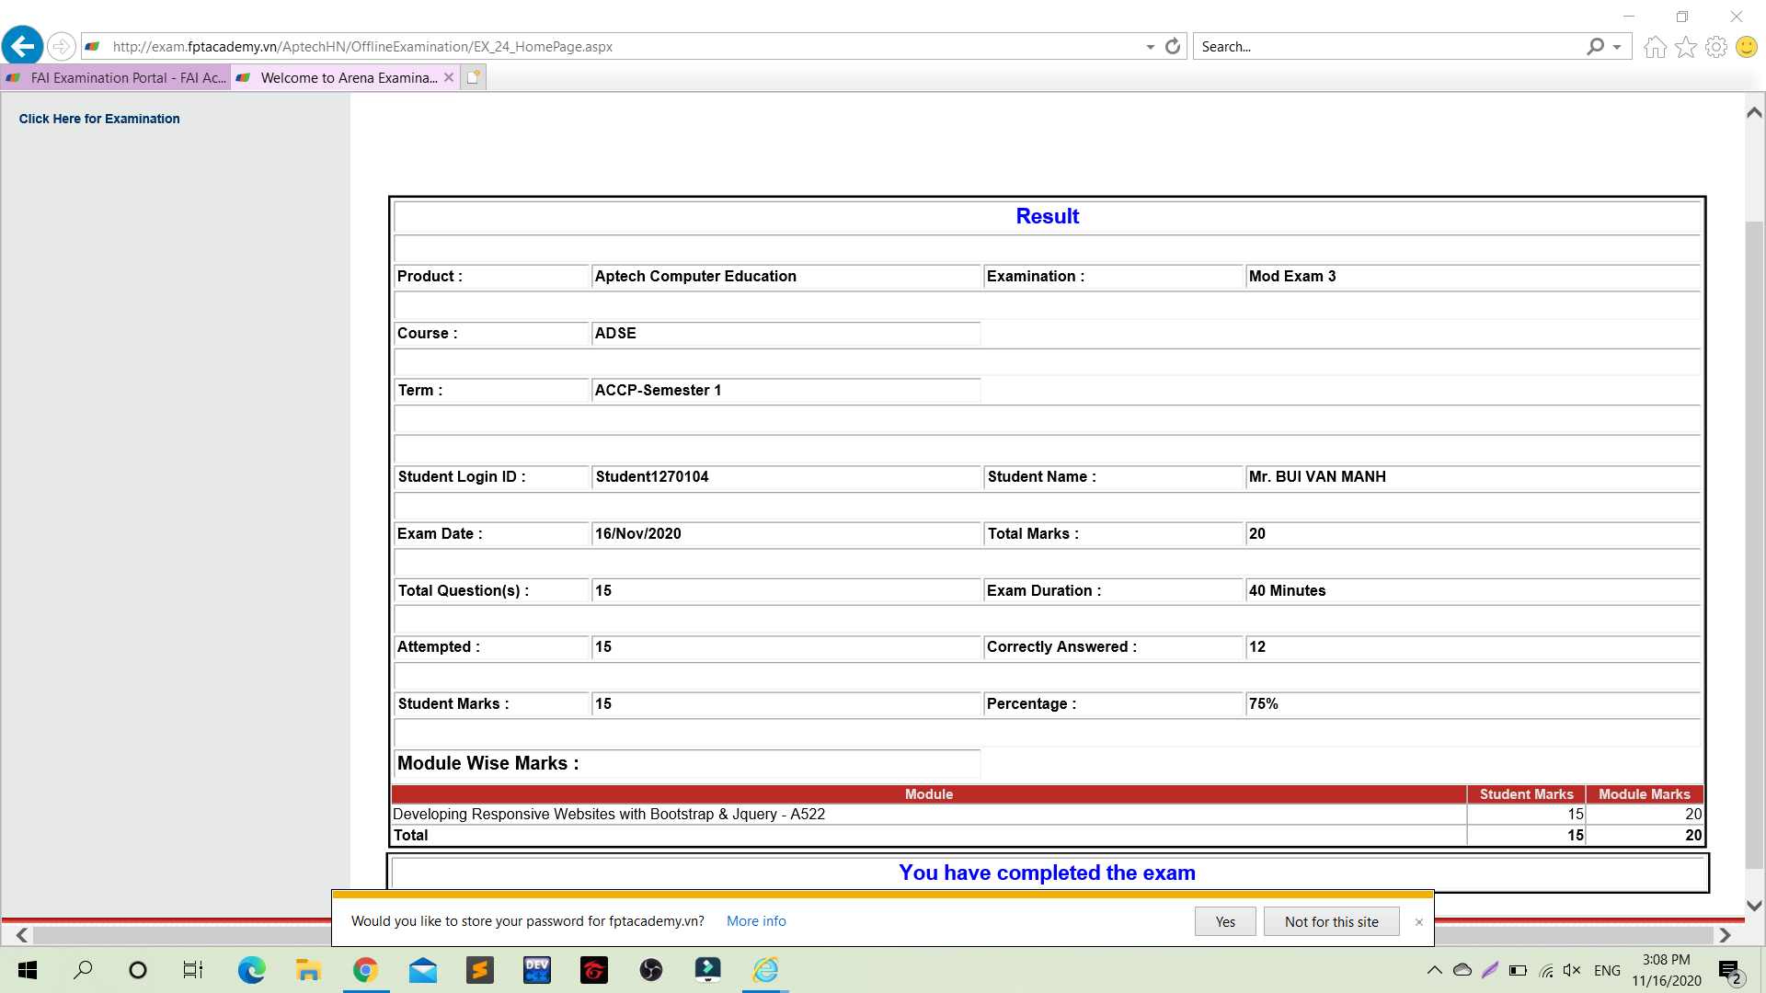The width and height of the screenshot is (1766, 993).
Task: Open Dev-C++ icon in taskbar
Action: tap(537, 970)
